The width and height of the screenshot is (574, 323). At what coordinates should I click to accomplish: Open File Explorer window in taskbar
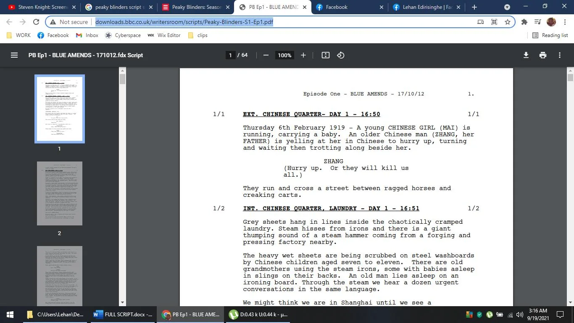coord(55,315)
